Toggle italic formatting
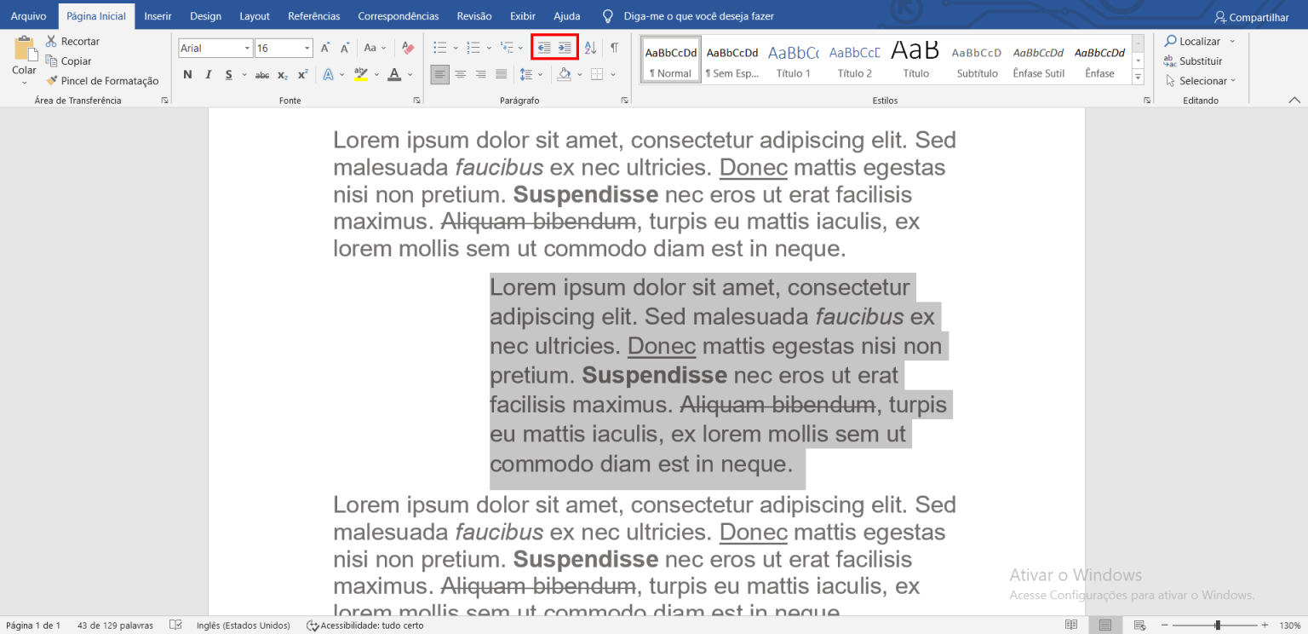The image size is (1308, 634). [207, 75]
